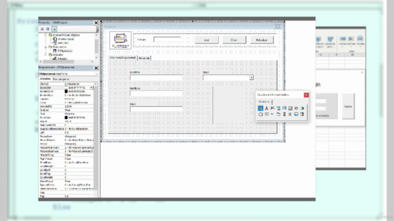The image size is (394, 221).
Task: Open the Sexo combo box arrow on the form
Action: [x=251, y=78]
